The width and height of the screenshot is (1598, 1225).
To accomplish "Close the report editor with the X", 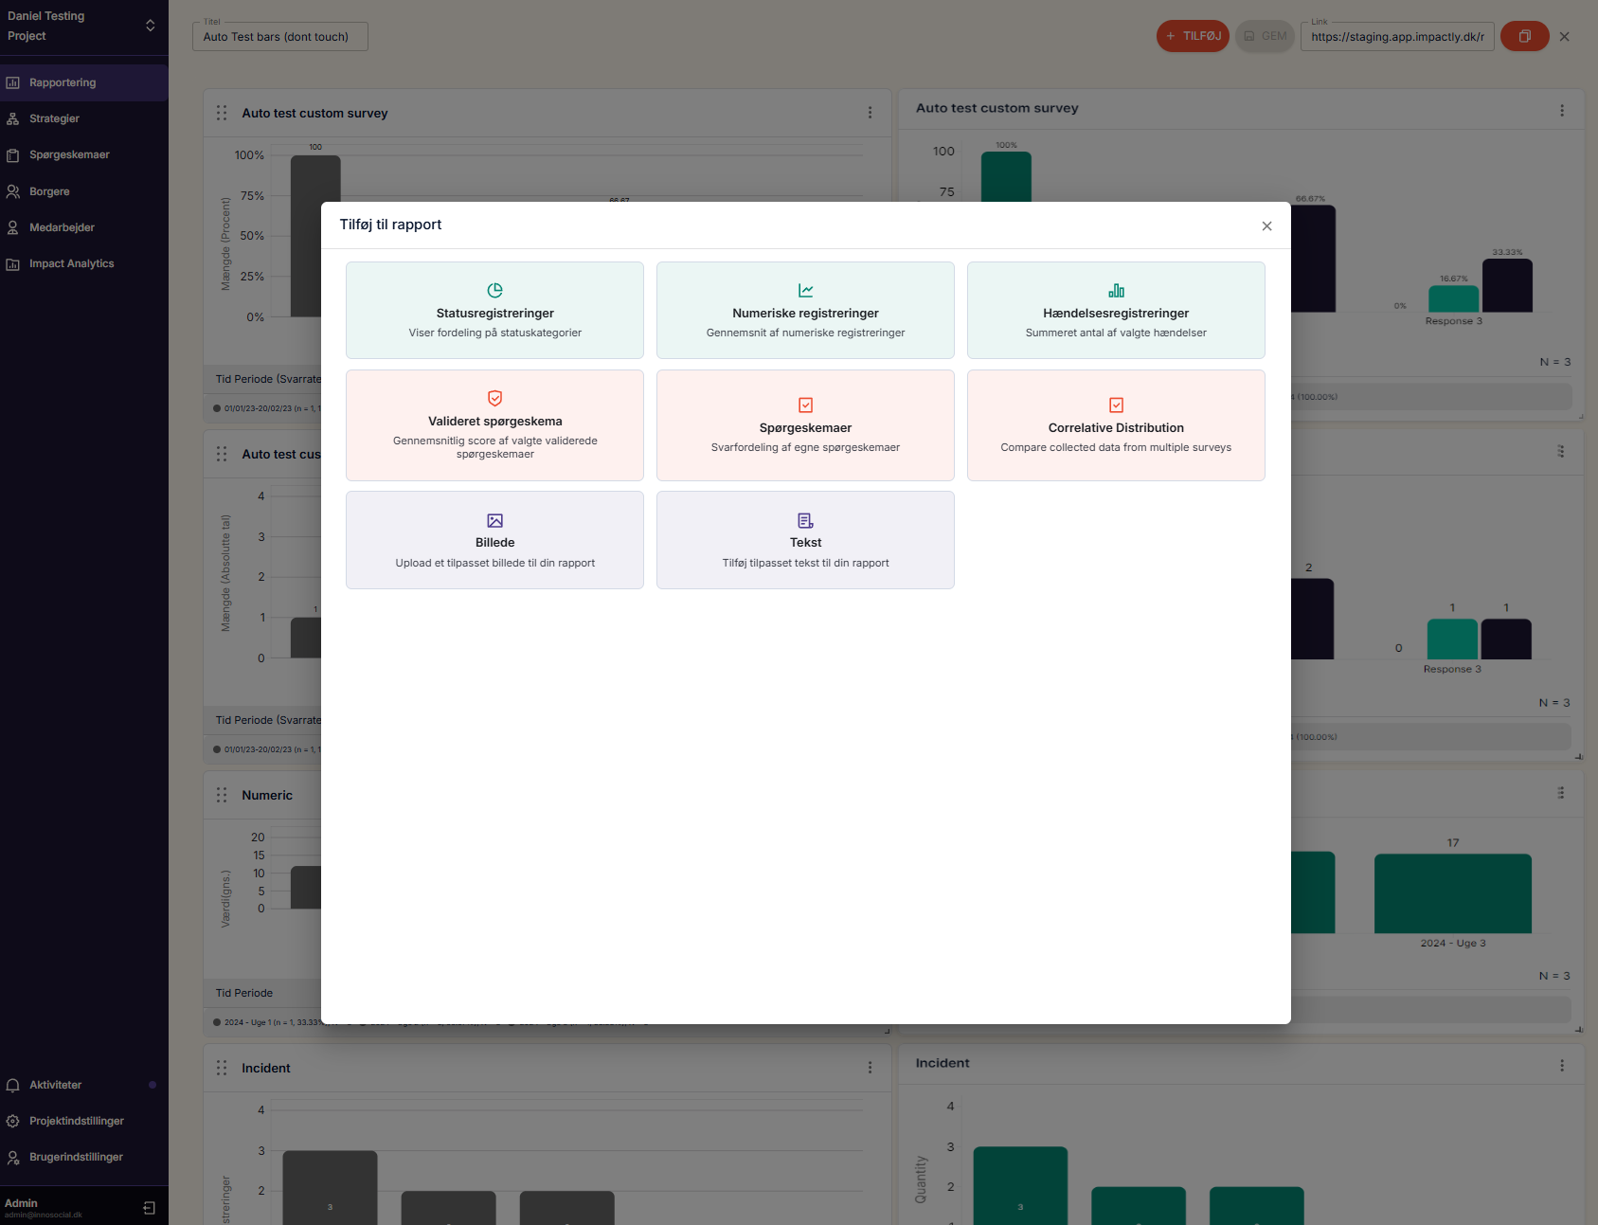I will click(1565, 37).
